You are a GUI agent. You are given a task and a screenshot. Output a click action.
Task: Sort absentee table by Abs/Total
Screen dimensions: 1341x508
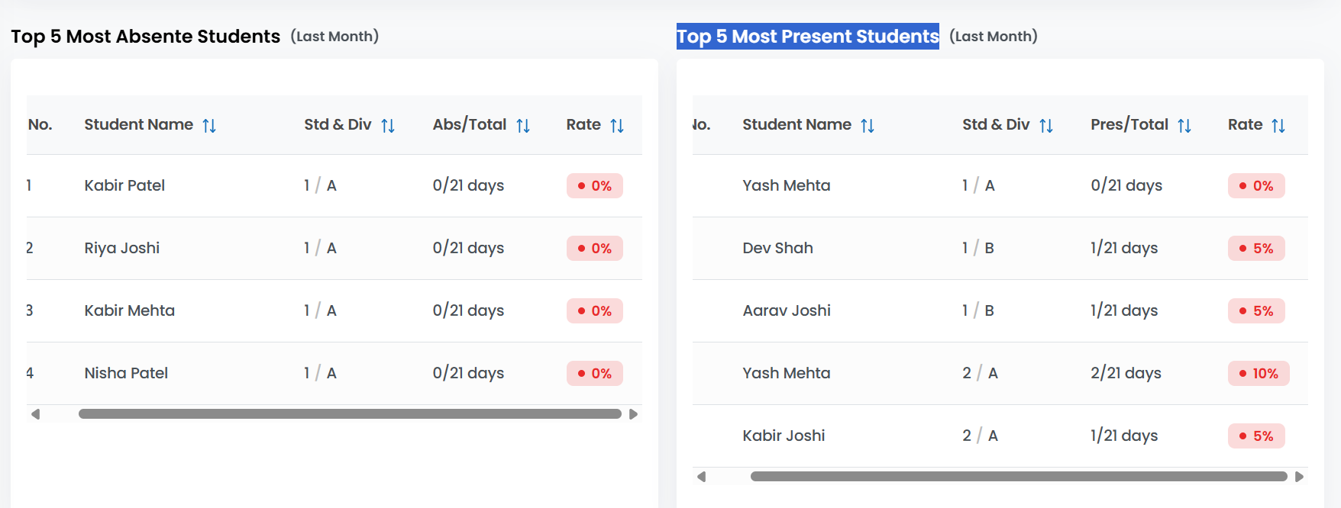pyautogui.click(x=522, y=125)
